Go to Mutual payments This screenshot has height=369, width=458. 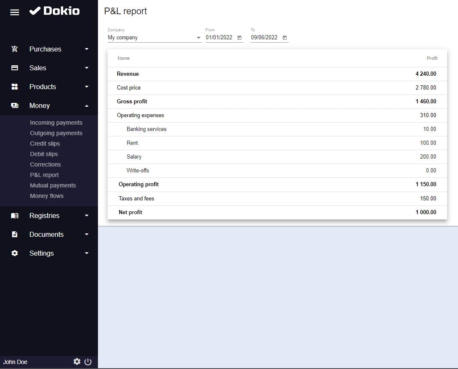53,185
